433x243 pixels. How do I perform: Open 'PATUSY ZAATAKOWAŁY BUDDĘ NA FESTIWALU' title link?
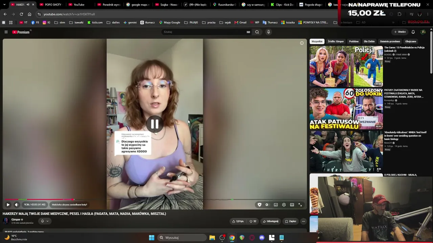pyautogui.click(x=404, y=93)
